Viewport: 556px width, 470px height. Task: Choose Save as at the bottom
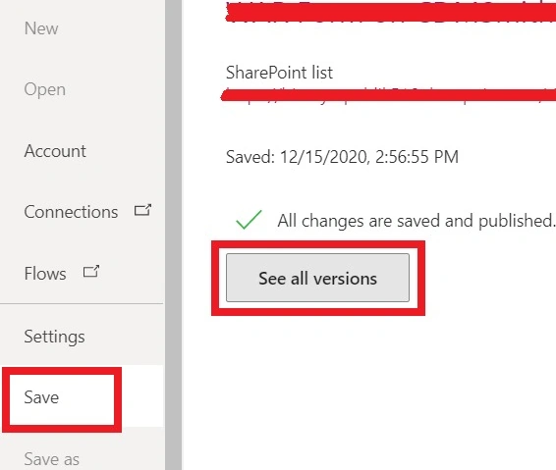click(51, 459)
